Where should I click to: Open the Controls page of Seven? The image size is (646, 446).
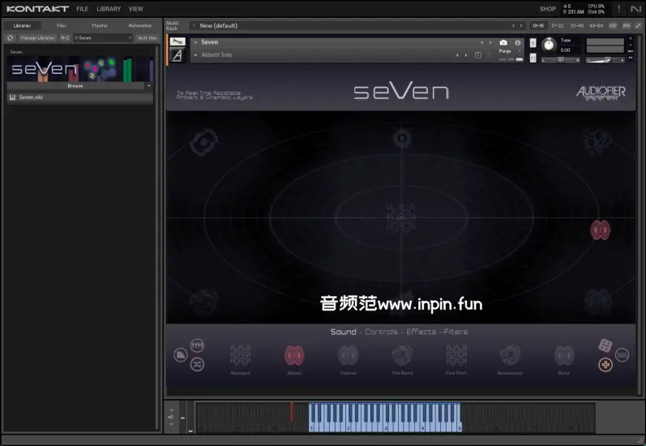(381, 332)
